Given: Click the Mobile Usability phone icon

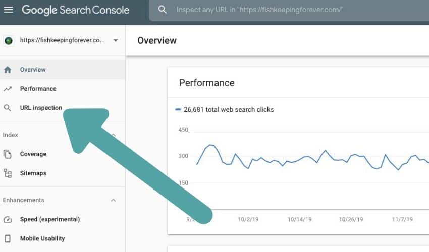Looking at the screenshot, I should [x=8, y=238].
